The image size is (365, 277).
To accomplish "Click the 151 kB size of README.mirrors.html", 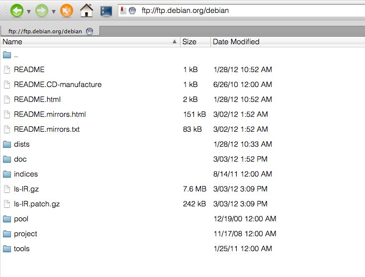I will coord(194,114).
